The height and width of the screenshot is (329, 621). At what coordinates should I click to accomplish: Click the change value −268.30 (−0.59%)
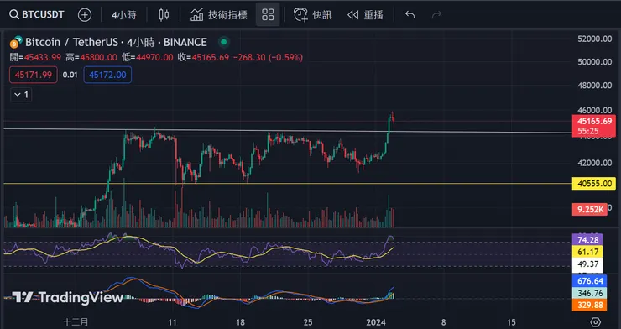coord(268,58)
